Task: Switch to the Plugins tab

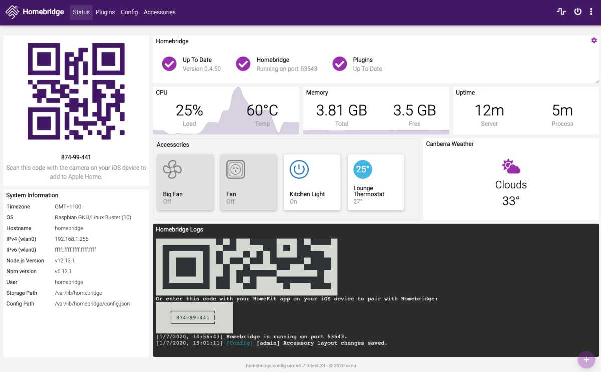Action: point(105,12)
